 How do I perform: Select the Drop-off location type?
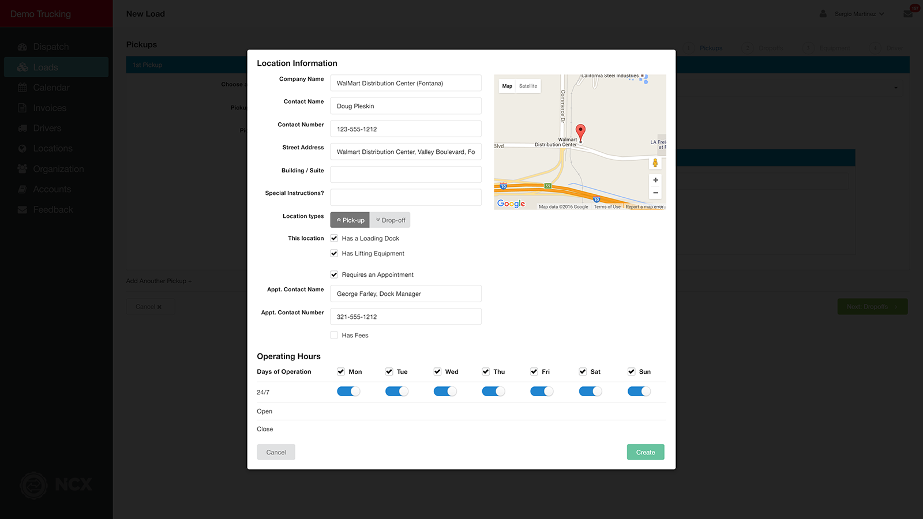[391, 220]
